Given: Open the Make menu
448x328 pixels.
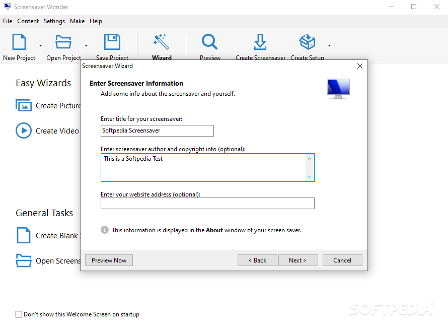Looking at the screenshot, I should [x=77, y=21].
